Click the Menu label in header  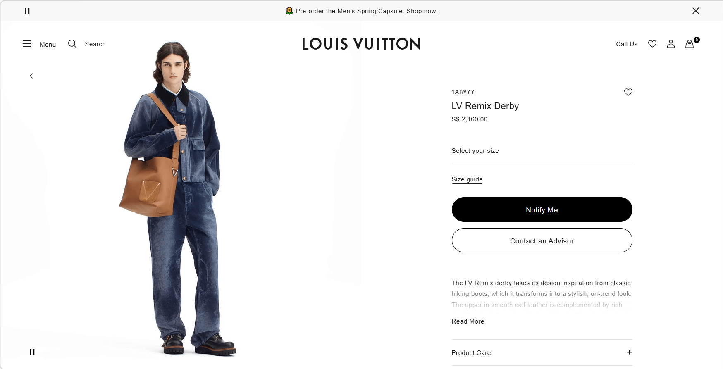click(48, 44)
